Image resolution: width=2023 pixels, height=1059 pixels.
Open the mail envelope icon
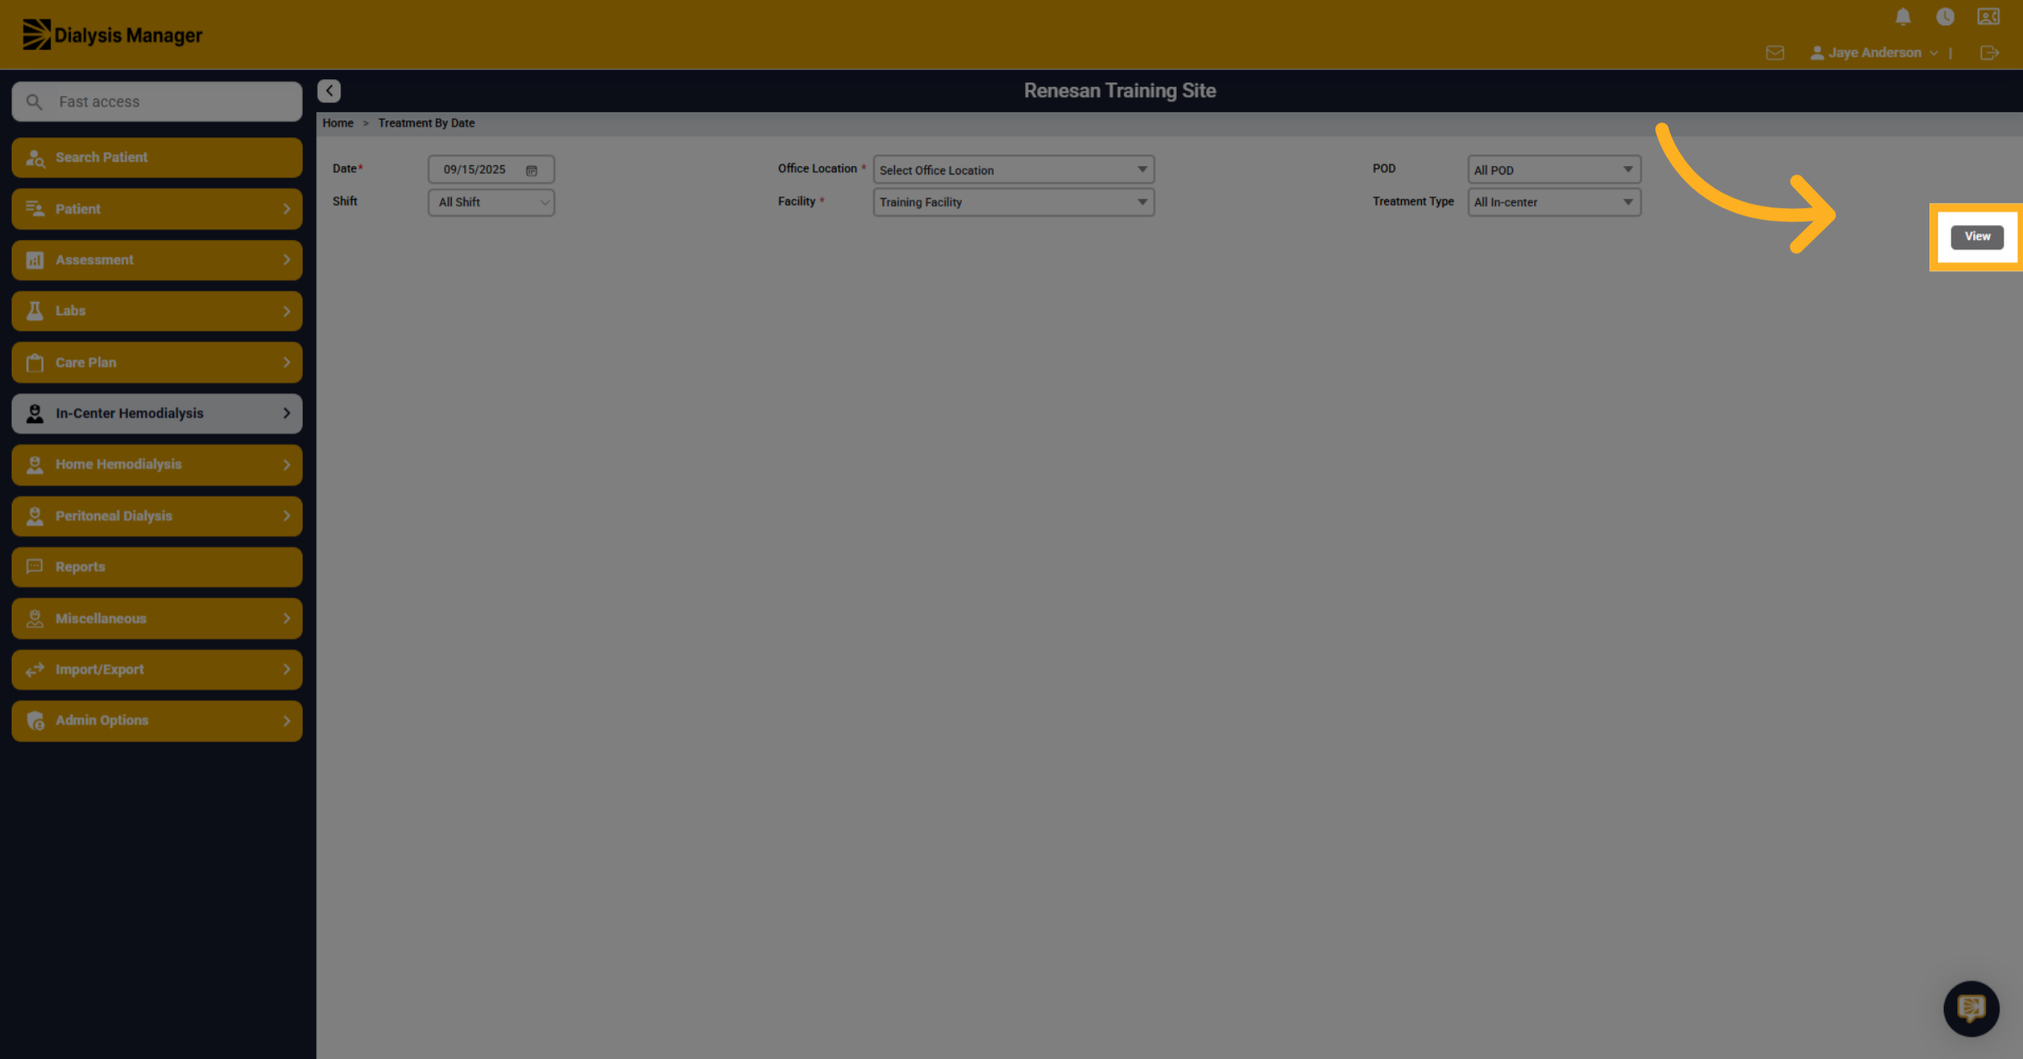click(1774, 53)
